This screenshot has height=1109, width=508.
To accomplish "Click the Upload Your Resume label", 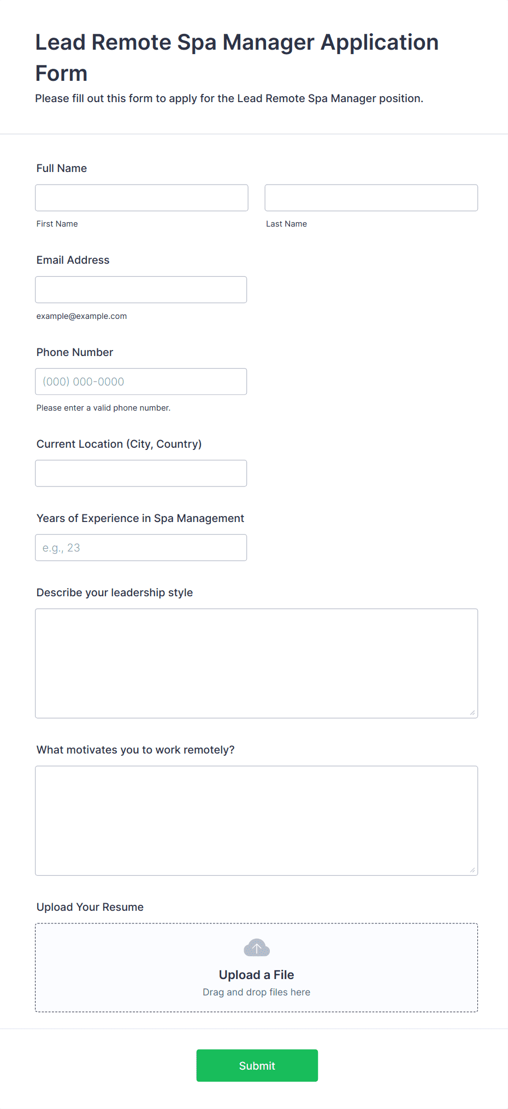I will 90,907.
